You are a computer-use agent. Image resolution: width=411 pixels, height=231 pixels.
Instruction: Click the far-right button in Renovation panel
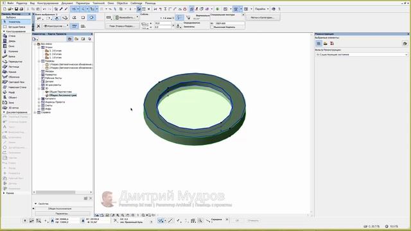405,44
